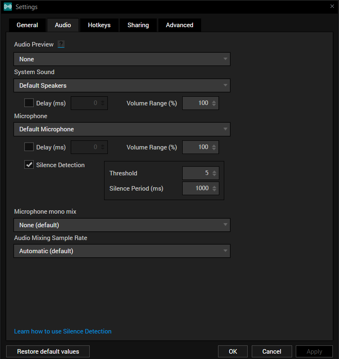Enable the Microphone Delay checkbox
The width and height of the screenshot is (339, 359).
pos(29,147)
